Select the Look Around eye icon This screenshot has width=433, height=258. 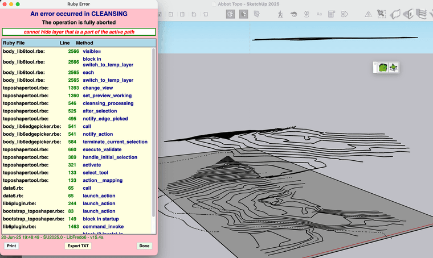pos(295,14)
